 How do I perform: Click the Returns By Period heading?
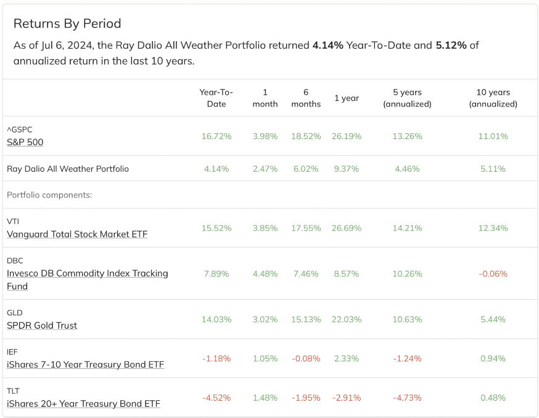point(67,23)
